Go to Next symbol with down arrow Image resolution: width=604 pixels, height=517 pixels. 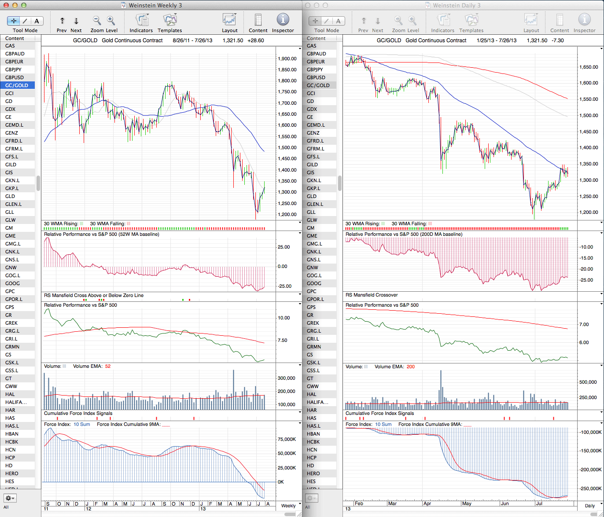point(76,21)
